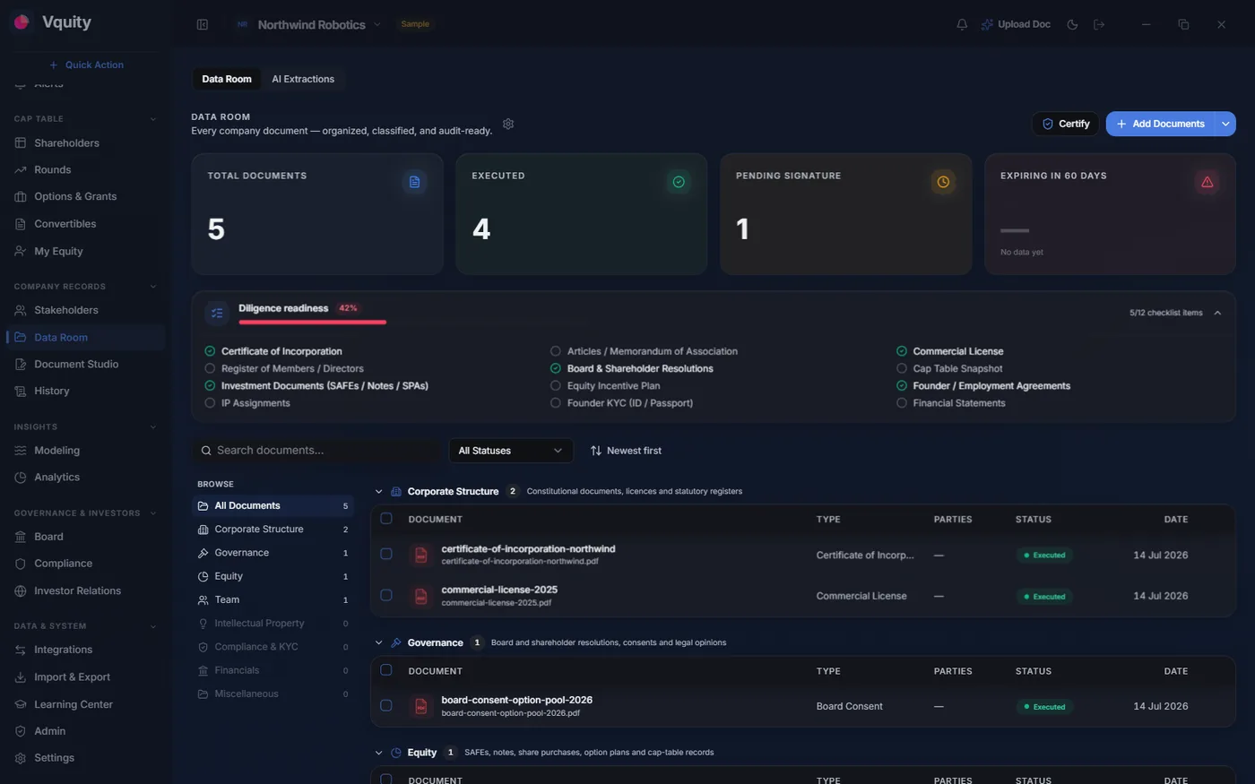
Task: Collapse the Corporate Structure document group
Action: click(378, 492)
